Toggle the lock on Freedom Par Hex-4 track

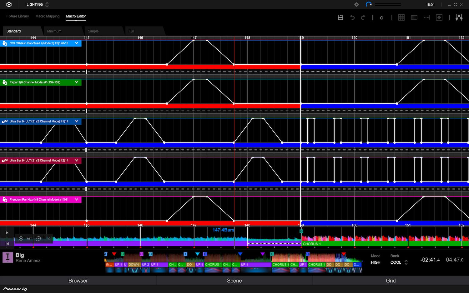click(x=5, y=200)
